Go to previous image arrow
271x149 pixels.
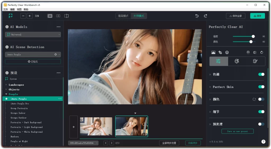(106, 143)
